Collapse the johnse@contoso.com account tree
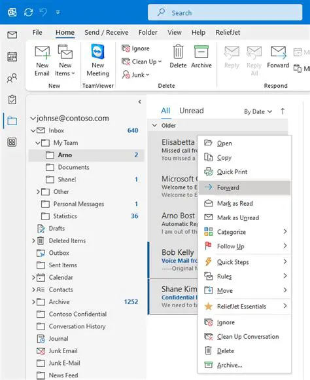 point(33,119)
